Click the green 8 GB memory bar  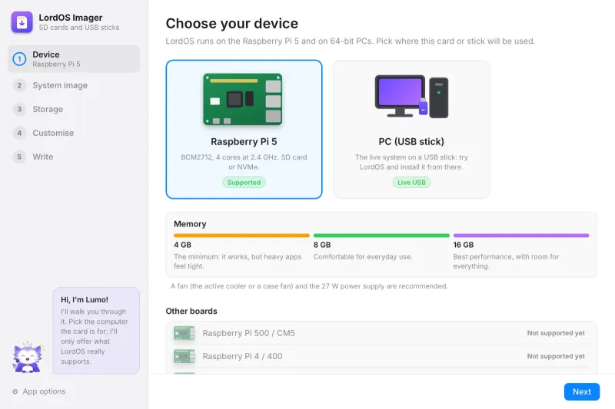pos(381,236)
